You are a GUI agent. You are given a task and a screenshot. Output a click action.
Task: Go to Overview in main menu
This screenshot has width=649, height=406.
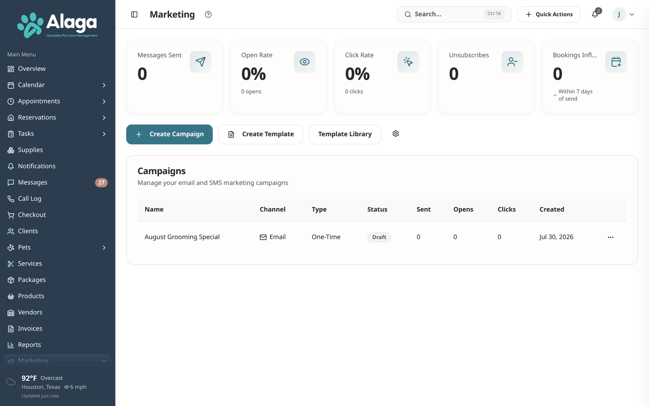point(58,69)
